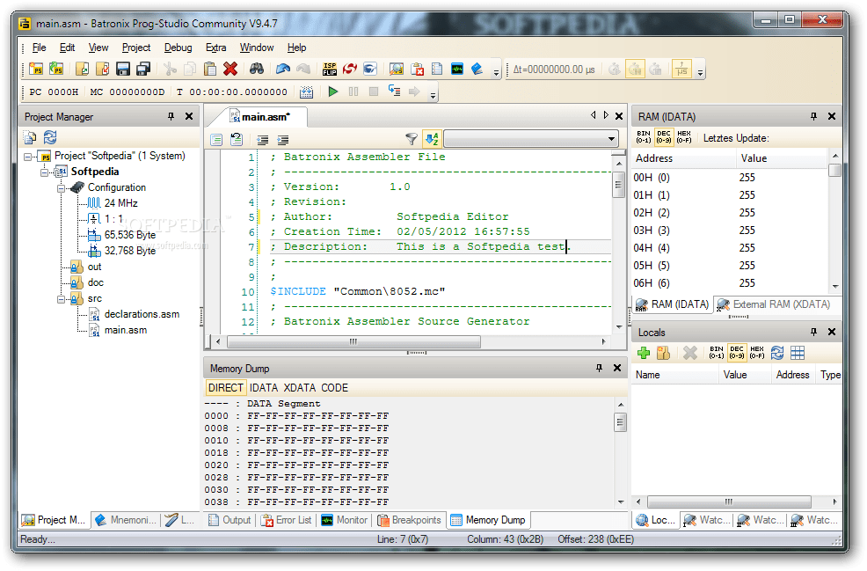867x571 pixels.
Task: Click the funnel filter icon in editor toolbar
Action: pos(412,139)
